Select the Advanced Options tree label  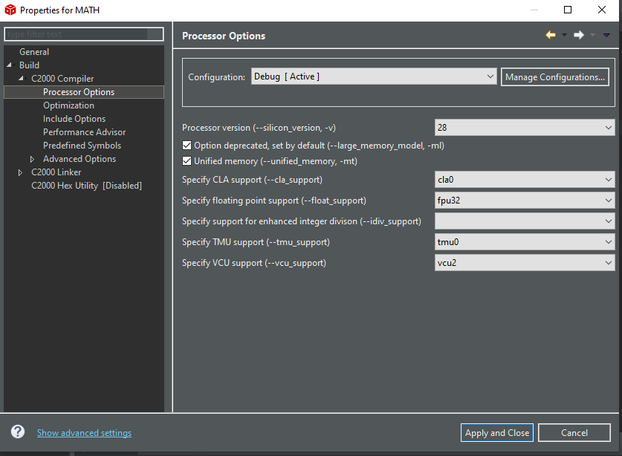pyautogui.click(x=80, y=159)
